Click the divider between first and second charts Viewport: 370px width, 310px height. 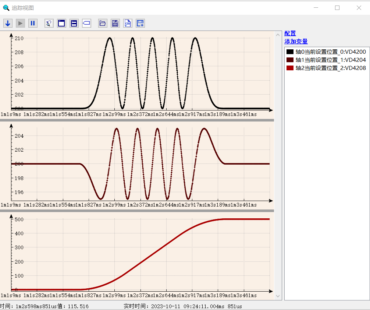tap(137, 120)
